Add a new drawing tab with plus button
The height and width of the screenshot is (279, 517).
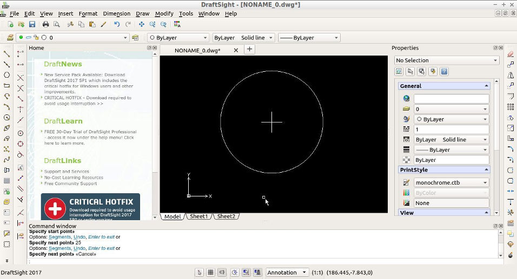250,49
